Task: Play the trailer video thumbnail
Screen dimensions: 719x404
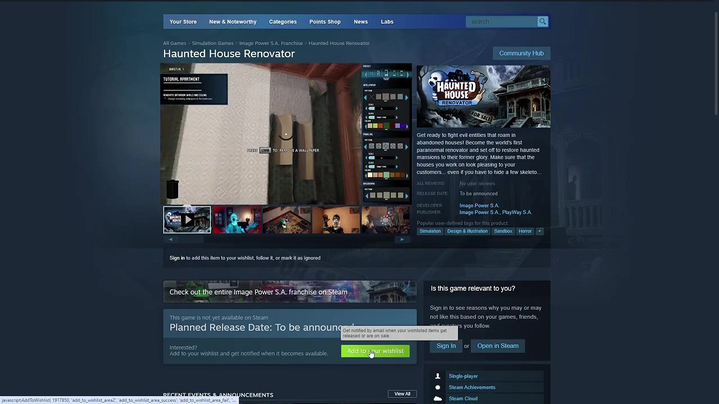Action: click(x=187, y=220)
